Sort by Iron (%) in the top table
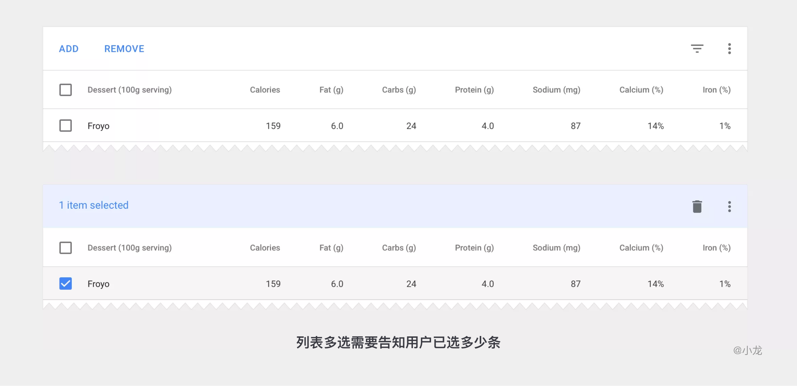This screenshot has width=797, height=386. [716, 90]
